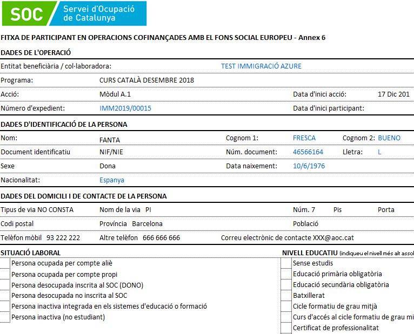Tick 'Persona desocupada inscrita al SOC (DONO)'
Screen dimensions: 414x334
coord(5,285)
